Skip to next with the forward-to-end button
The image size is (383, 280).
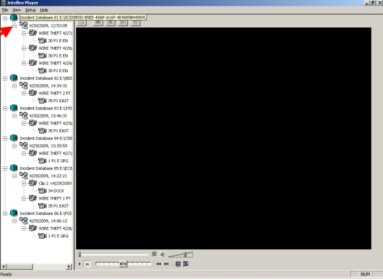click(167, 264)
